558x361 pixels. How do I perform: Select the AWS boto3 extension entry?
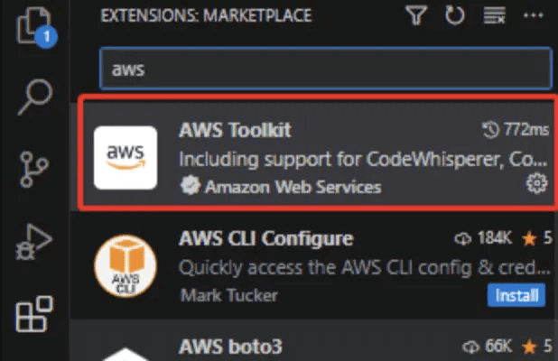[x=314, y=340]
